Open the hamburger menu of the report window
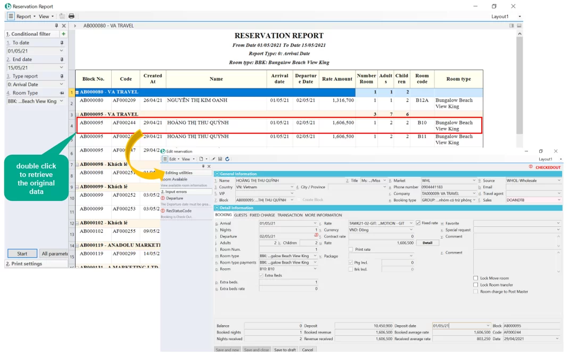This screenshot has width=569, height=355. [x=11, y=16]
